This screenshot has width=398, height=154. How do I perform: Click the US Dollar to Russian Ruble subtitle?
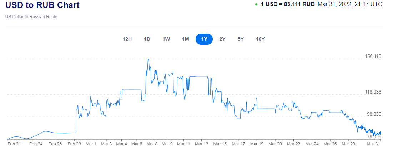click(x=31, y=17)
